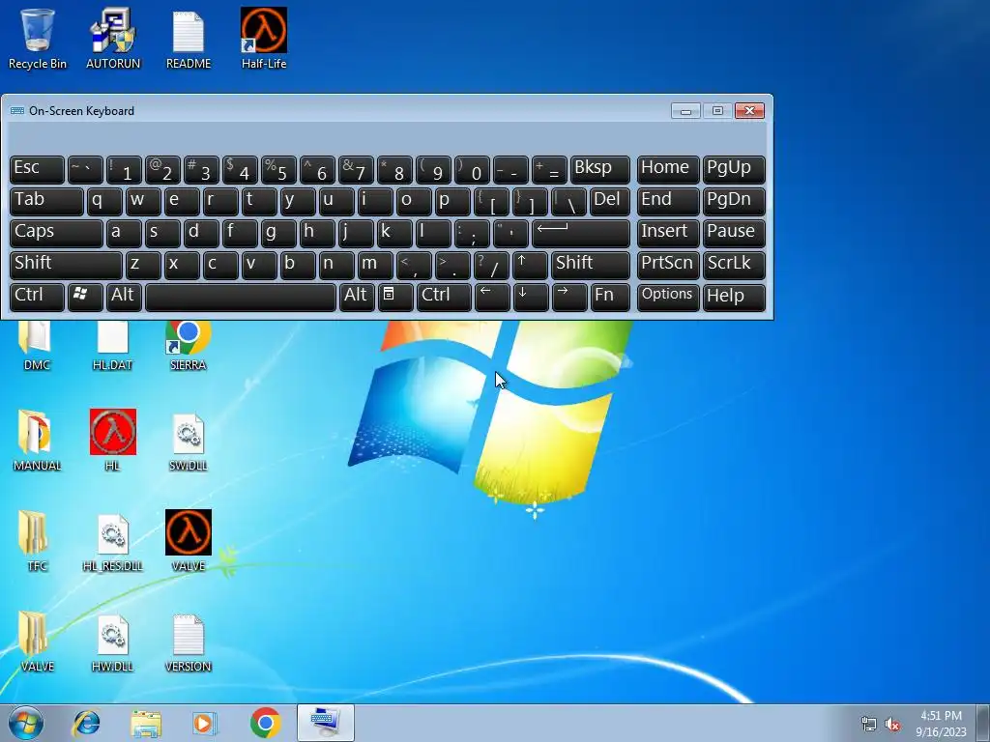Click the network tray icon
This screenshot has width=990, height=742.
pos(869,725)
